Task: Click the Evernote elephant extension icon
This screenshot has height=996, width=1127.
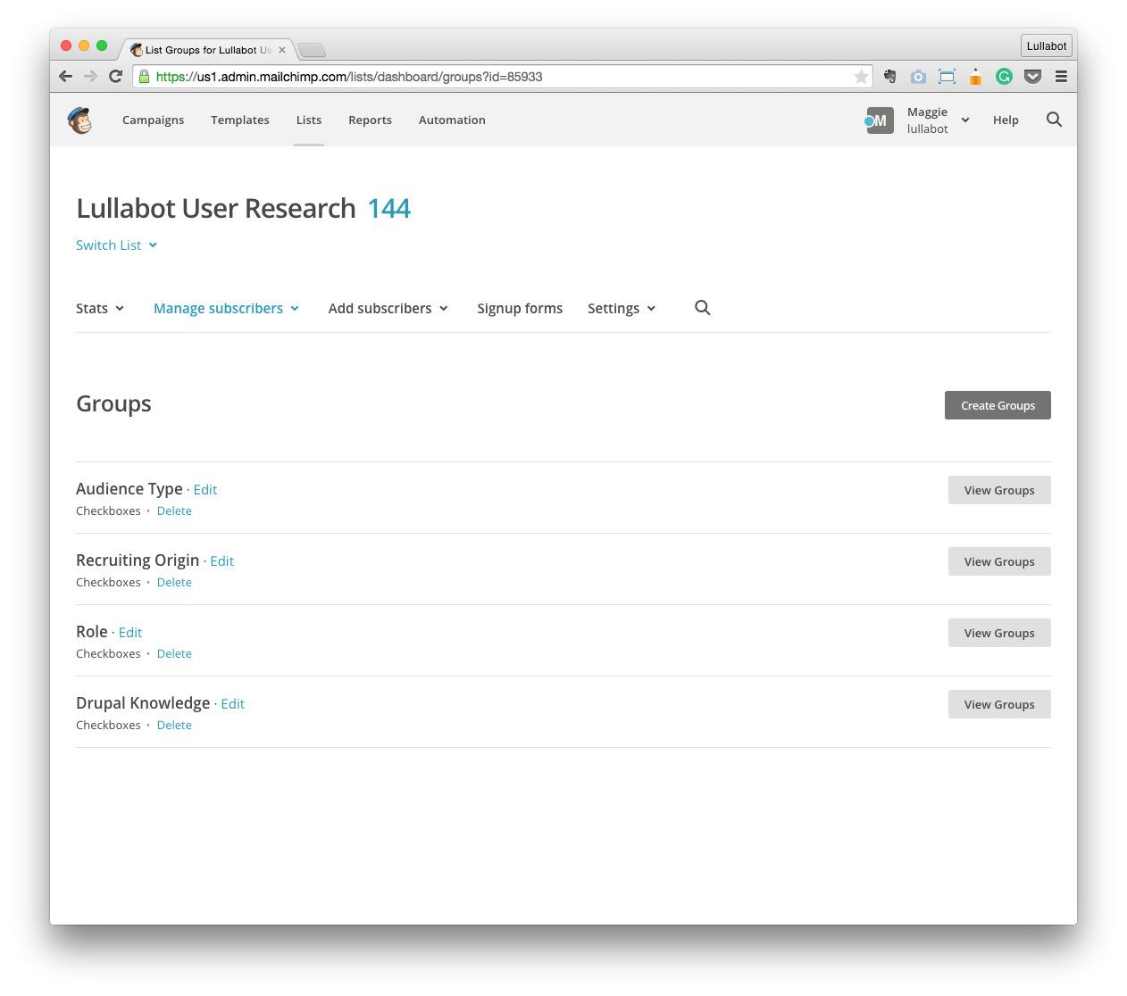Action: [889, 77]
